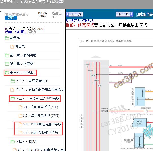This screenshot has height=151, width=153.
Task: Select 总目录 tree label
Action: click(x=20, y=46)
